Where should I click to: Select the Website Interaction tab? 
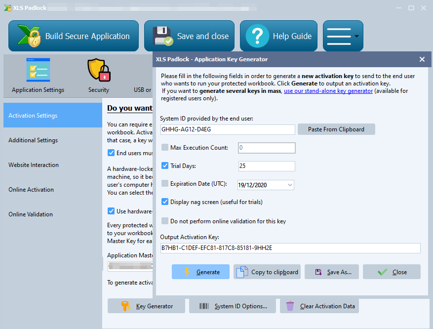pos(33,164)
